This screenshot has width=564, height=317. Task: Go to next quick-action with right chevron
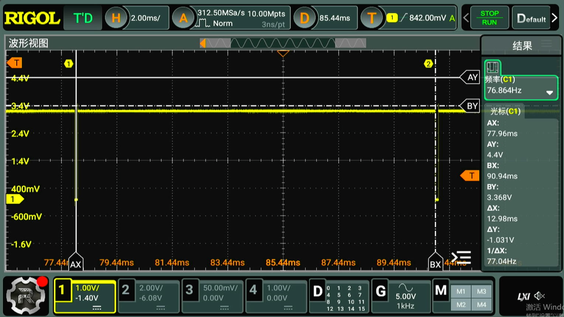click(555, 18)
